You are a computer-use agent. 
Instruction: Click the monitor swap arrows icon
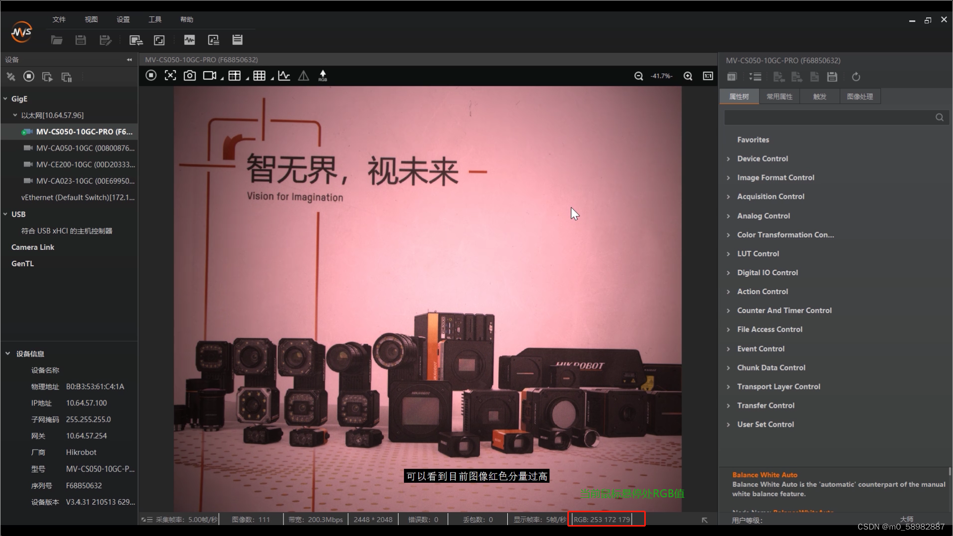tap(136, 40)
